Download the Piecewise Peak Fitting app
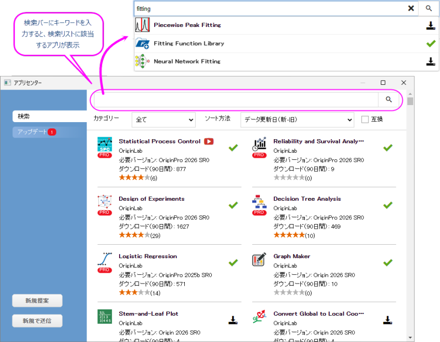The width and height of the screenshot is (440, 342). 431,25
